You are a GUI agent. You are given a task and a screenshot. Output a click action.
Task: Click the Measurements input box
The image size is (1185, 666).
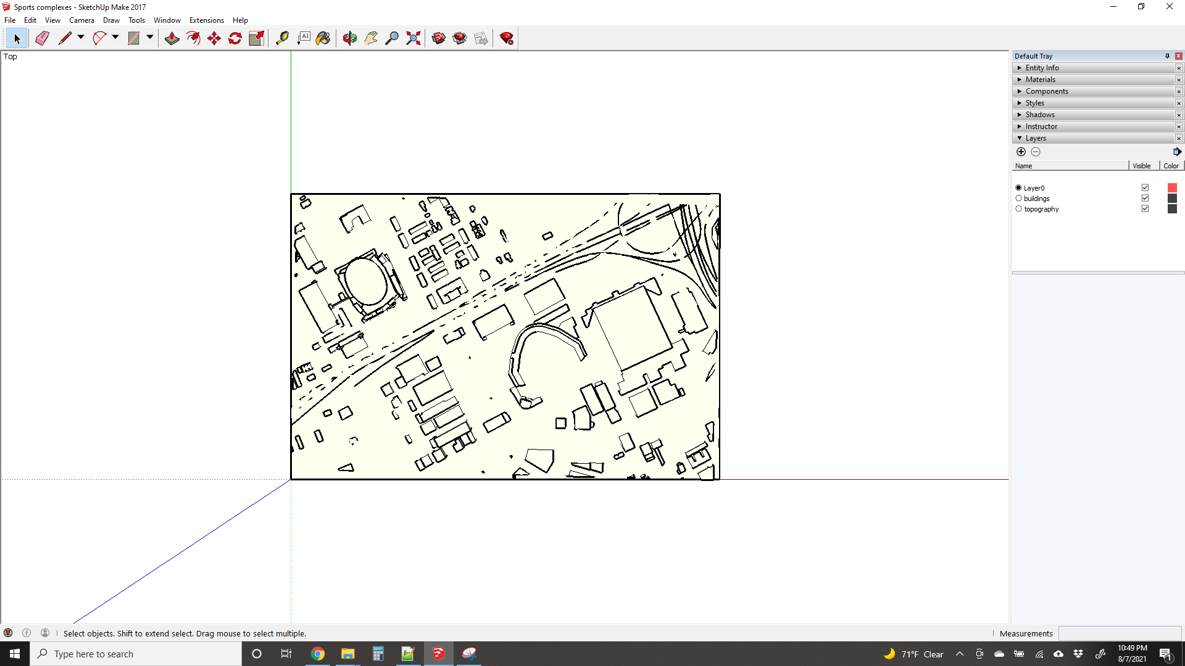(1120, 633)
